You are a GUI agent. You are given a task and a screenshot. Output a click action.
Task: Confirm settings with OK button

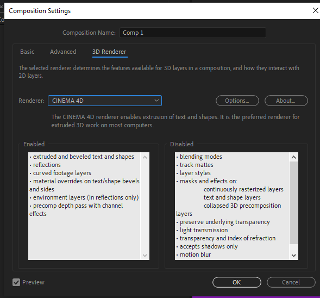[237, 282]
